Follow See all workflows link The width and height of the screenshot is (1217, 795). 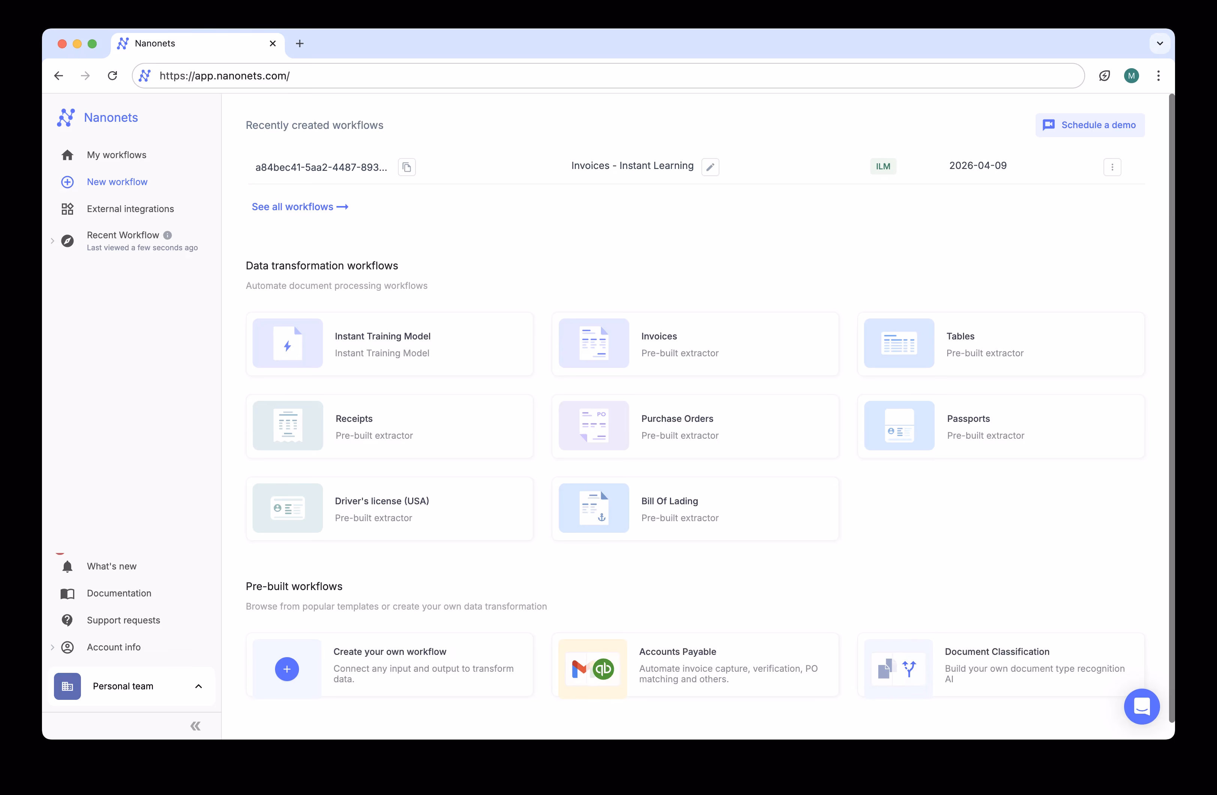[300, 207]
